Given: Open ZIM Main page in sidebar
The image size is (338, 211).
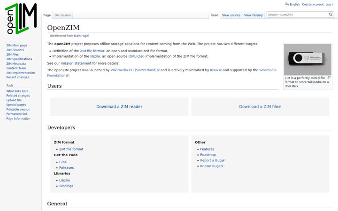Looking at the screenshot, I should (x=17, y=45).
